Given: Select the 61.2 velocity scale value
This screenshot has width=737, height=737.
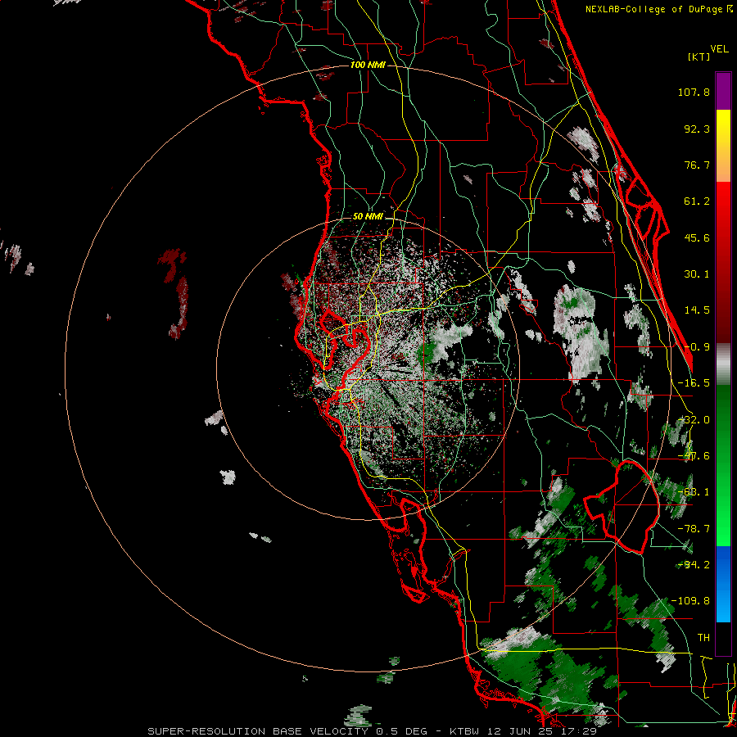Looking at the screenshot, I should click(697, 201).
